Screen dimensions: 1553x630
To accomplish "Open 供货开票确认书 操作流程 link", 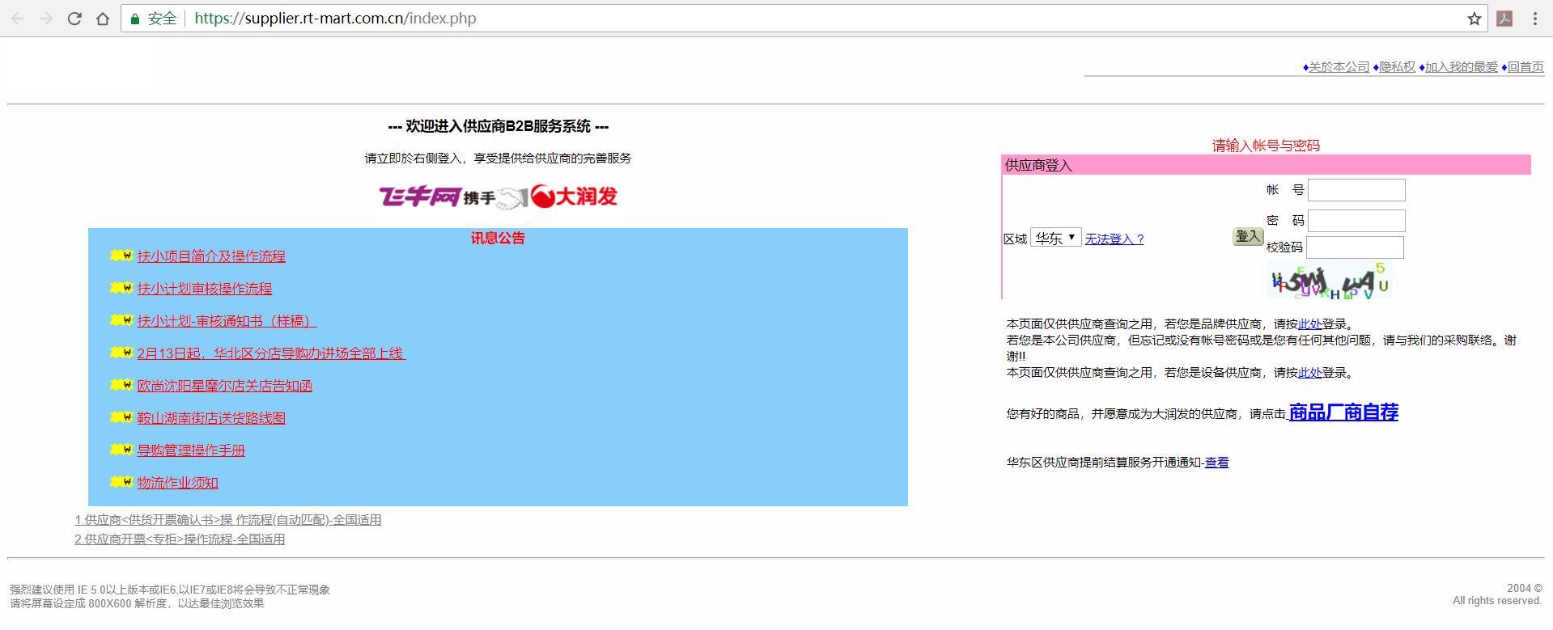I will point(228,520).
